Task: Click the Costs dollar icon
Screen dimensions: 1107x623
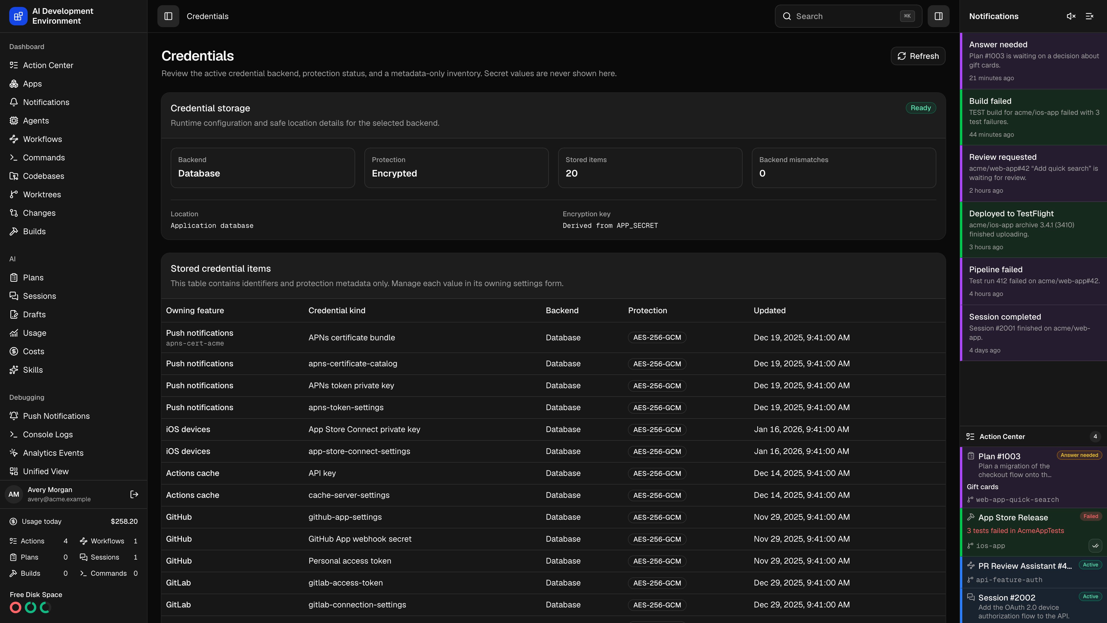Action: pyautogui.click(x=14, y=352)
